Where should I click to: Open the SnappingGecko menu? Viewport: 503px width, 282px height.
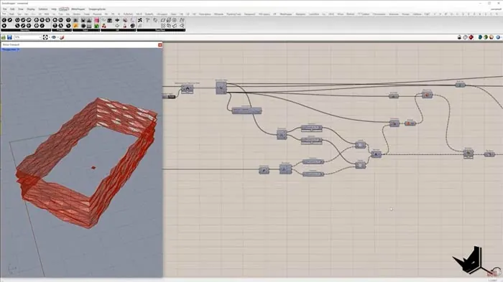[x=97, y=9]
